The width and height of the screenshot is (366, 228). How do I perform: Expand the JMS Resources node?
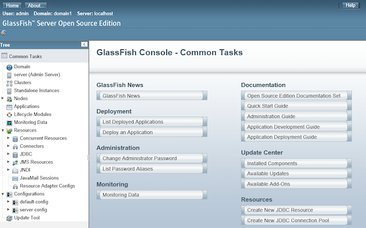pyautogui.click(x=8, y=162)
